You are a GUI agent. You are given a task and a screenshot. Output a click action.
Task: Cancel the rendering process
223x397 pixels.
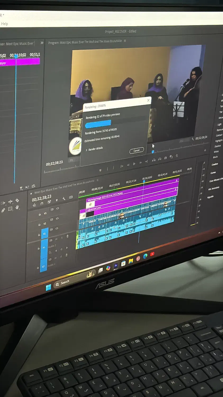(x=136, y=151)
